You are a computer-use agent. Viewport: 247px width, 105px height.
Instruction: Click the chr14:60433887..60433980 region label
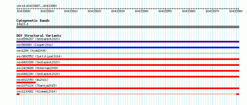tap(37, 6)
